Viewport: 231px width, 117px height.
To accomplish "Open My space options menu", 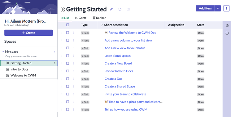I will [x=54, y=52].
